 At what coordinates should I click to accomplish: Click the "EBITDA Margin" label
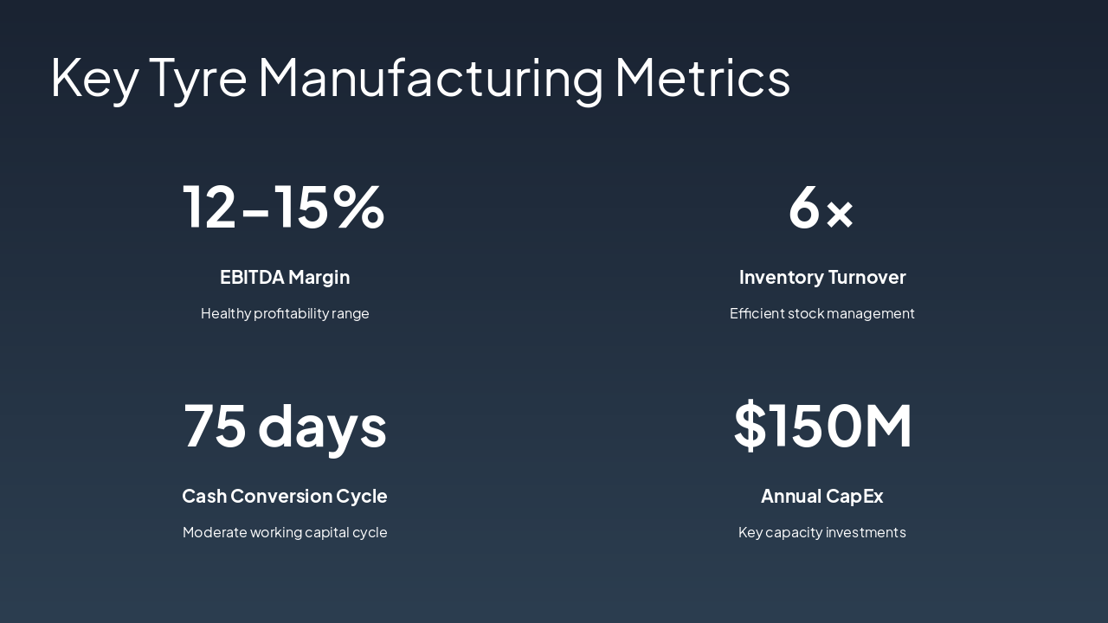(x=285, y=278)
